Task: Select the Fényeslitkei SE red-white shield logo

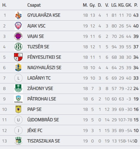Action: pos(18,57)
